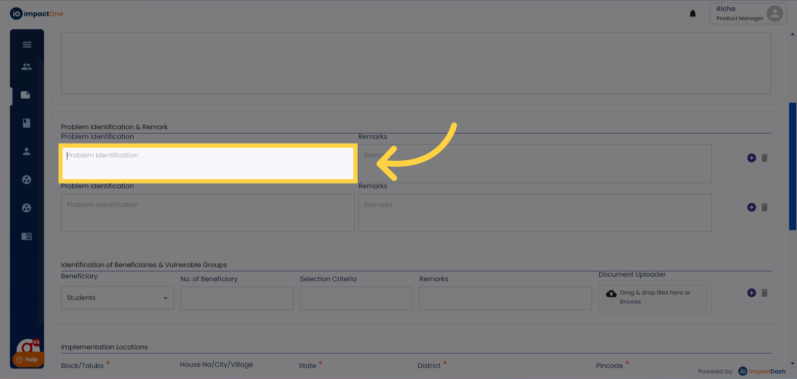Screen dimensions: 797x379
Task: Select the closed book sidebar icon
Action: tap(27, 123)
